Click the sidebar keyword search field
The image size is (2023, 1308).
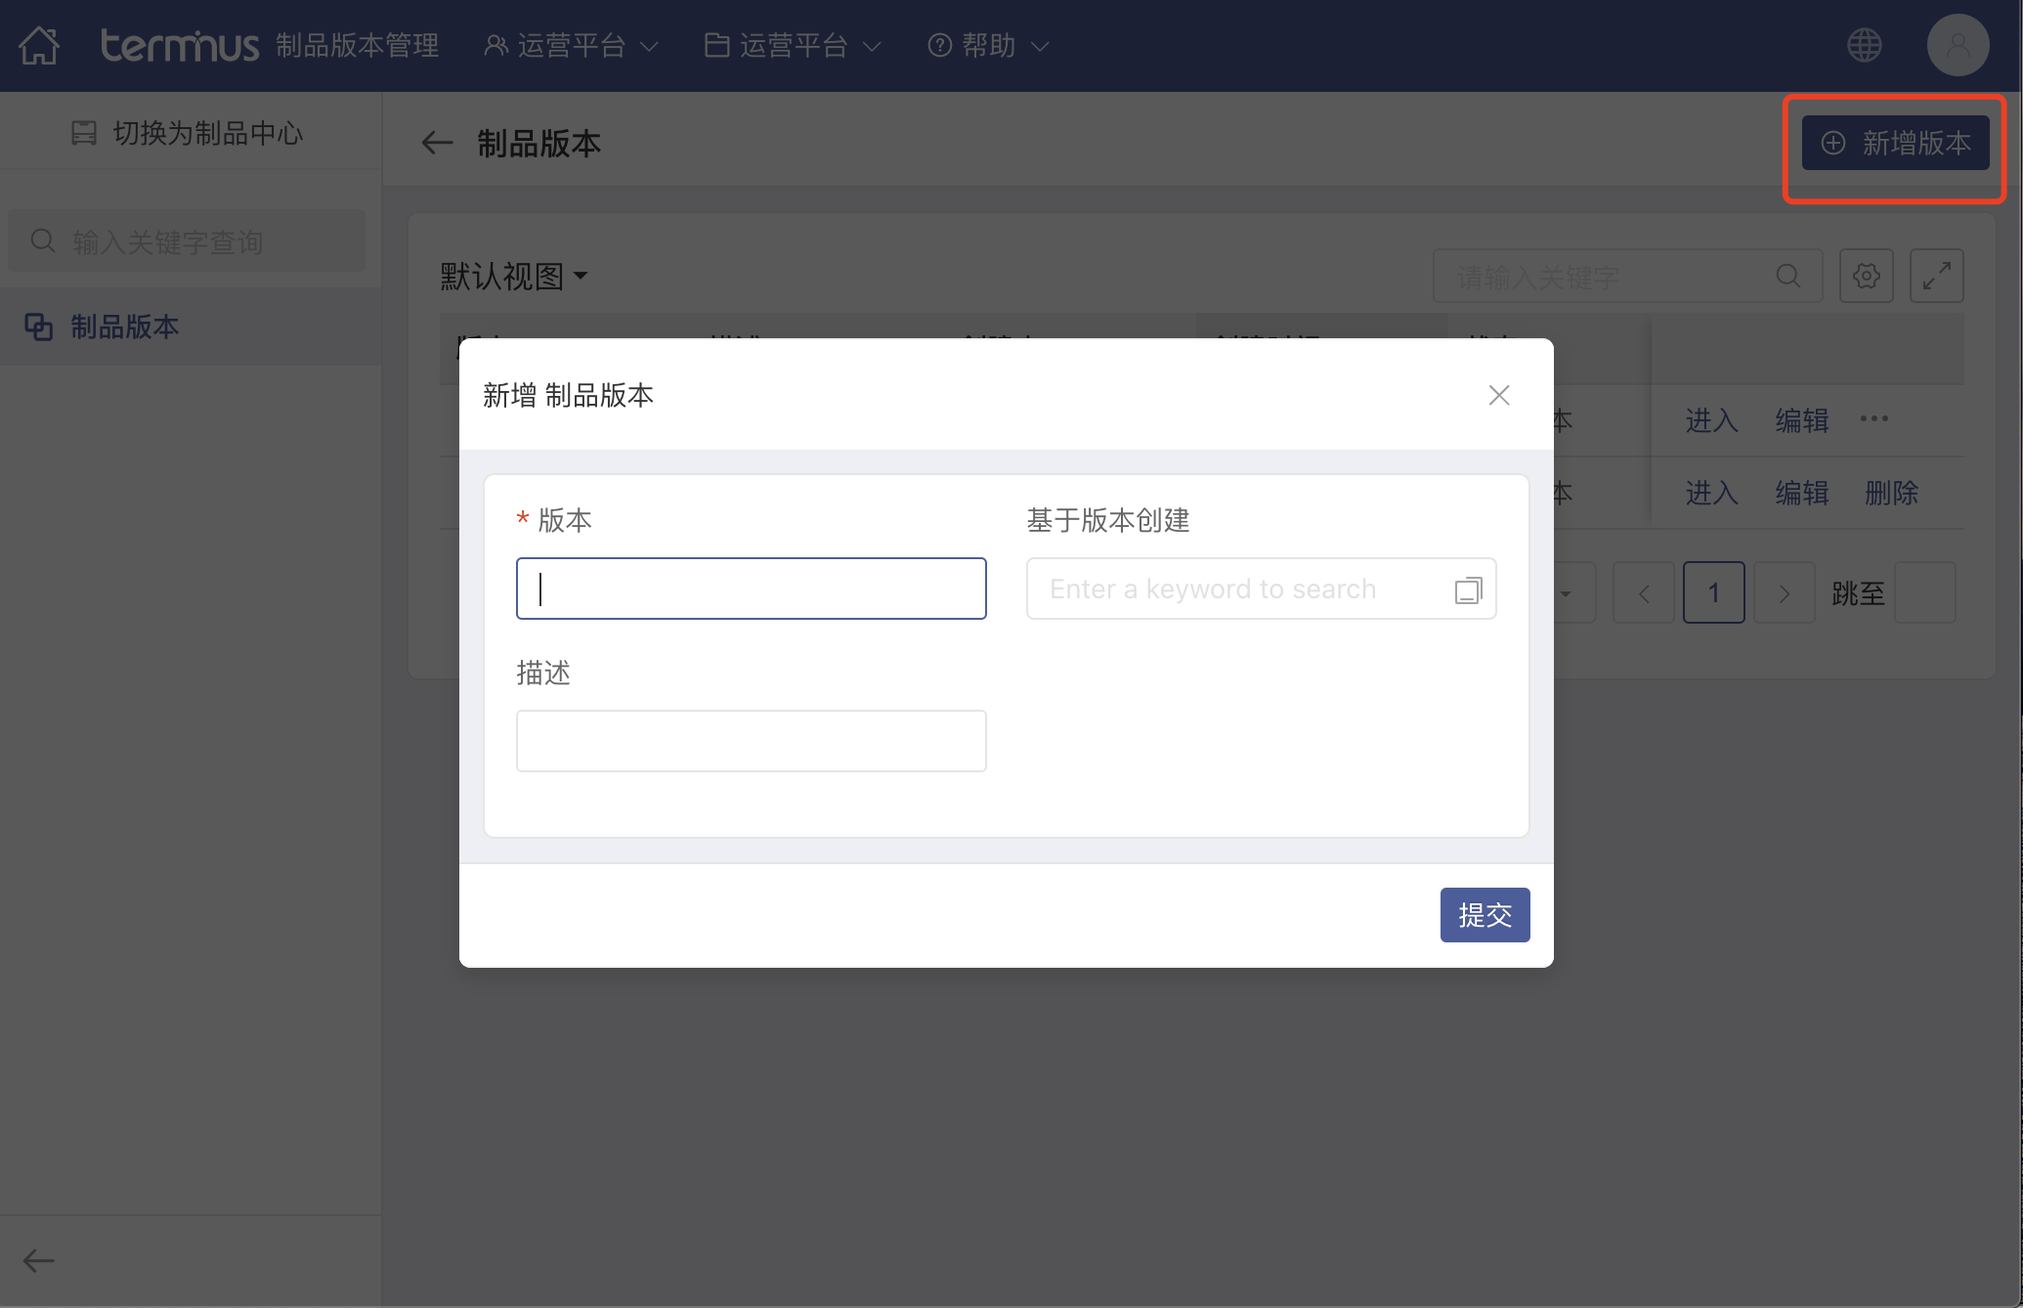pyautogui.click(x=188, y=241)
